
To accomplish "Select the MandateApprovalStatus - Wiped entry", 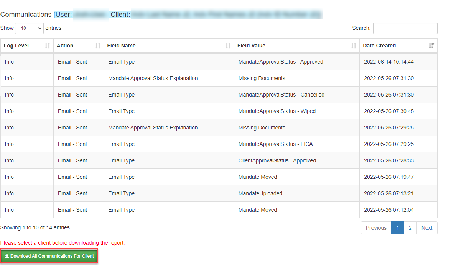I will [277, 111].
